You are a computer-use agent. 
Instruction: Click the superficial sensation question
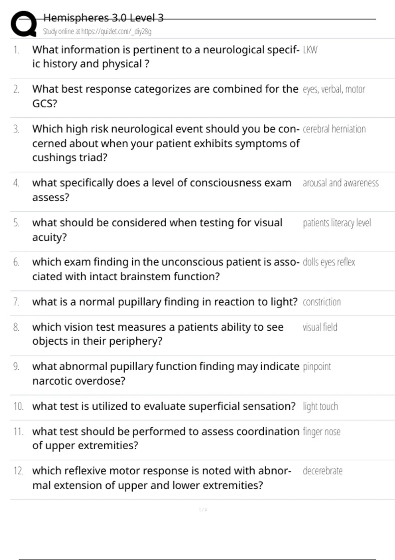pos(164,406)
